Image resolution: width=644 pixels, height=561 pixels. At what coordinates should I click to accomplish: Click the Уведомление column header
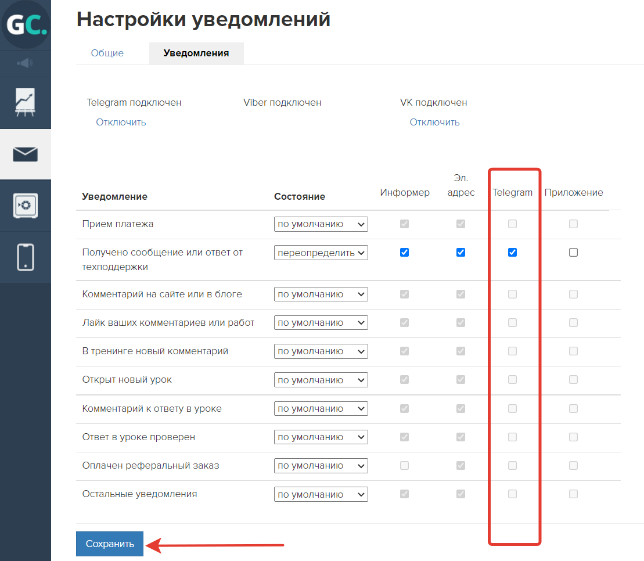click(114, 197)
